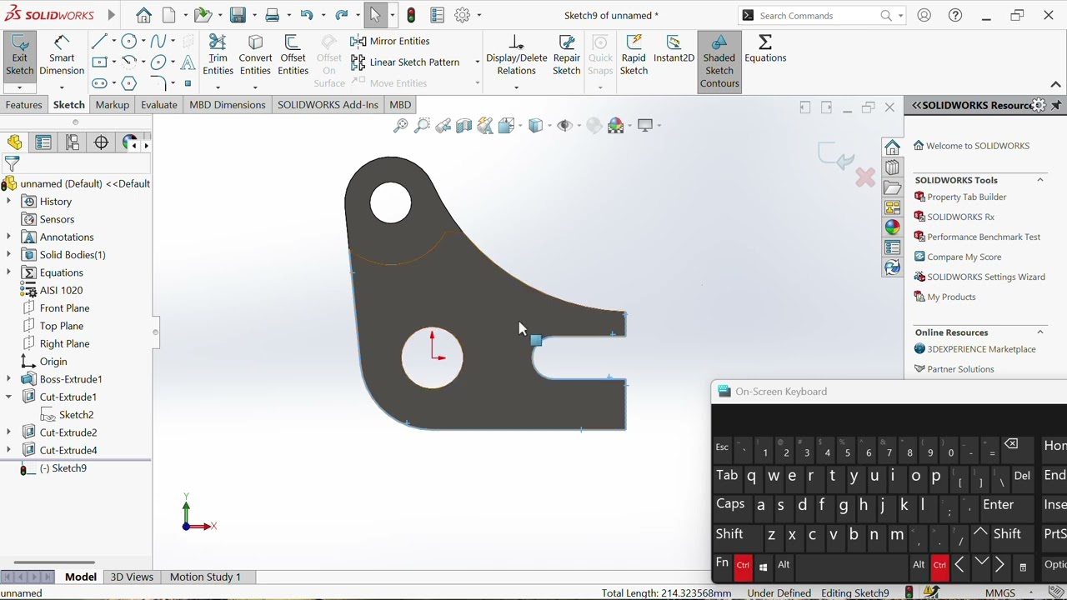Open the ConfigurationManager tab icon
This screenshot has width=1067, height=600.
click(x=73, y=142)
